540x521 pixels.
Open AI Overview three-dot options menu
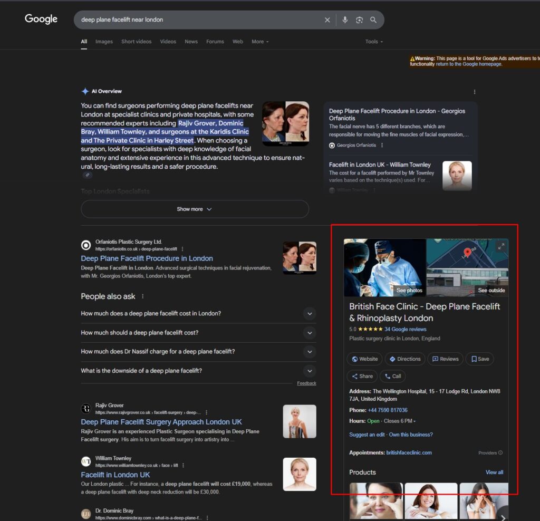475,92
